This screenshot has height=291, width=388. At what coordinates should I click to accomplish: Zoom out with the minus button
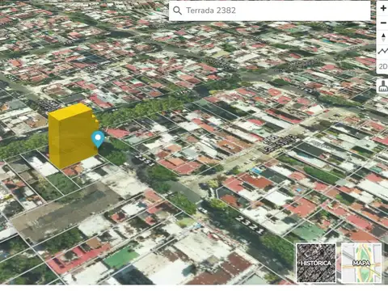click(x=383, y=23)
